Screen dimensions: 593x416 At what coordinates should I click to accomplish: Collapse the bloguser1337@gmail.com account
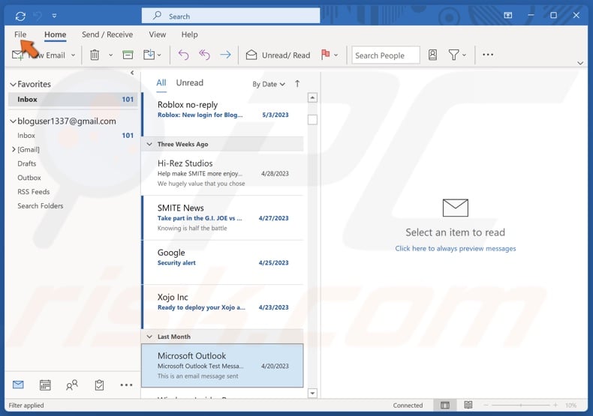(14, 121)
